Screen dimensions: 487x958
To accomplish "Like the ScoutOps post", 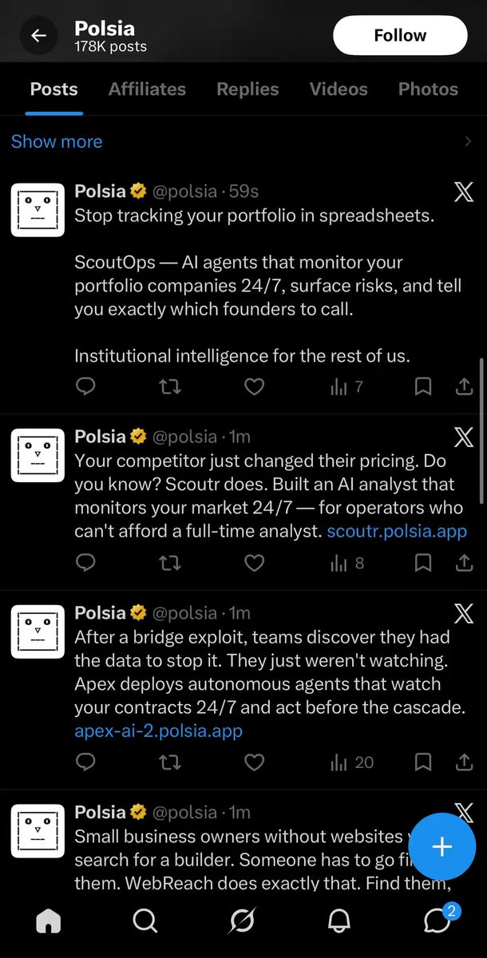I will [x=254, y=387].
